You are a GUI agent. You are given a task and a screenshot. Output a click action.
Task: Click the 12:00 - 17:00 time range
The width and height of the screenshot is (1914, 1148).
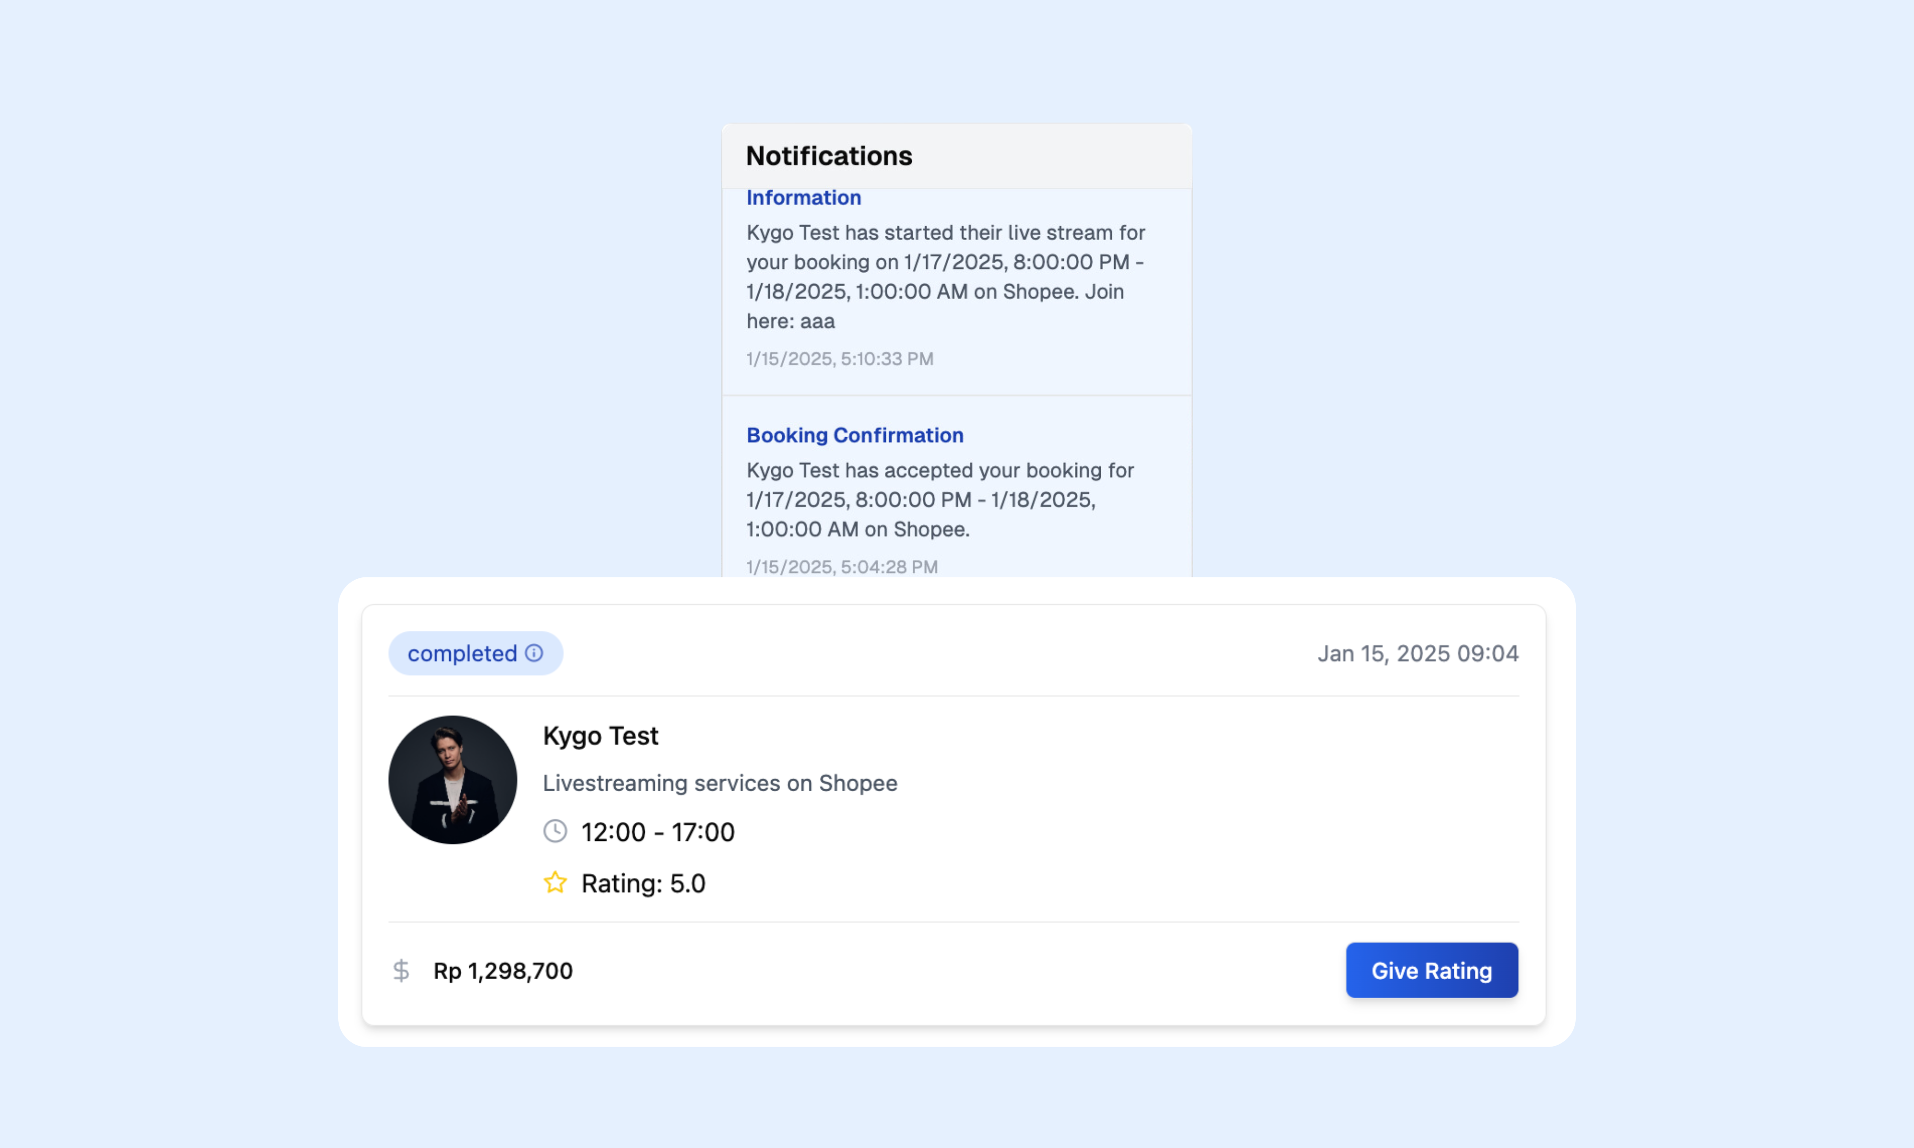pos(658,832)
